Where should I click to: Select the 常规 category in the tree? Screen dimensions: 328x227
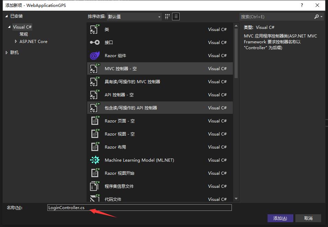(24, 34)
